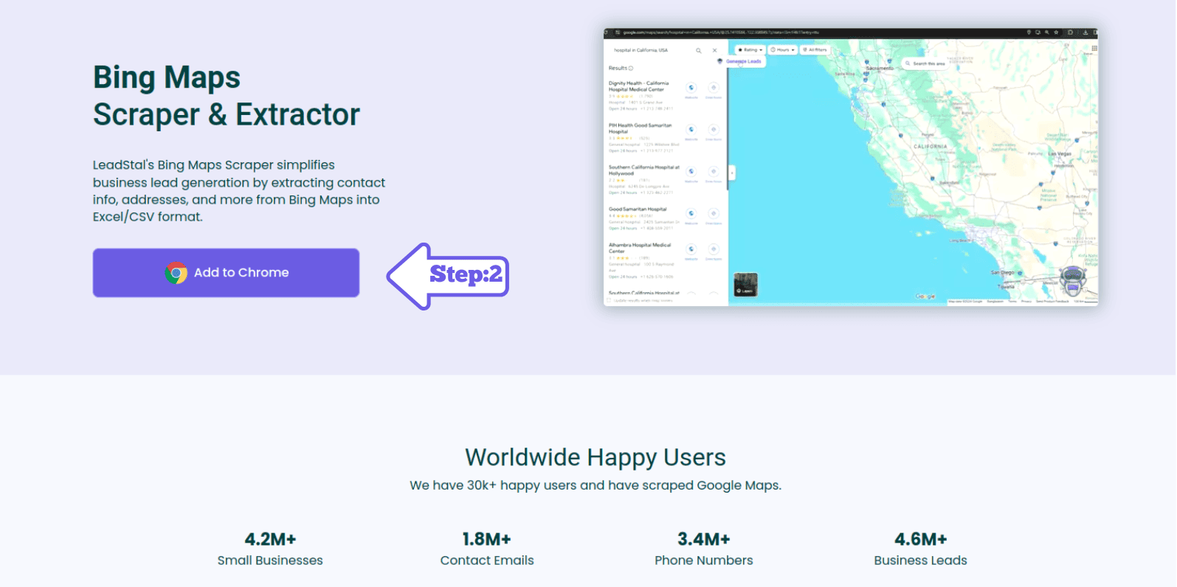Click the '1.8M+' statistic

pos(487,539)
